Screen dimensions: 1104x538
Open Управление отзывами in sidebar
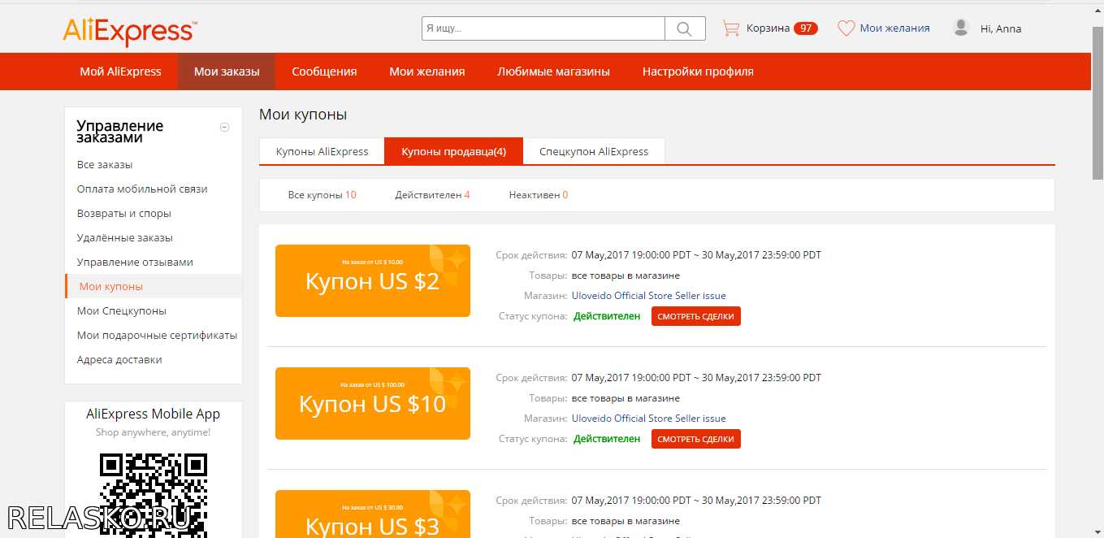click(135, 262)
